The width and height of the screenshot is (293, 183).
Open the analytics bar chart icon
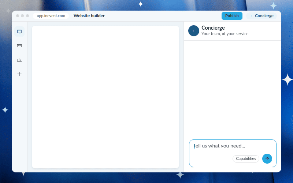click(x=19, y=60)
